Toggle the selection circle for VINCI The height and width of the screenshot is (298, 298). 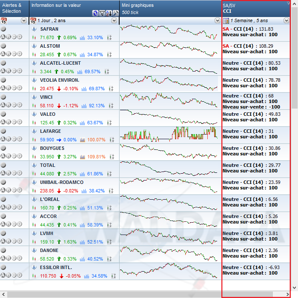click(x=3, y=97)
